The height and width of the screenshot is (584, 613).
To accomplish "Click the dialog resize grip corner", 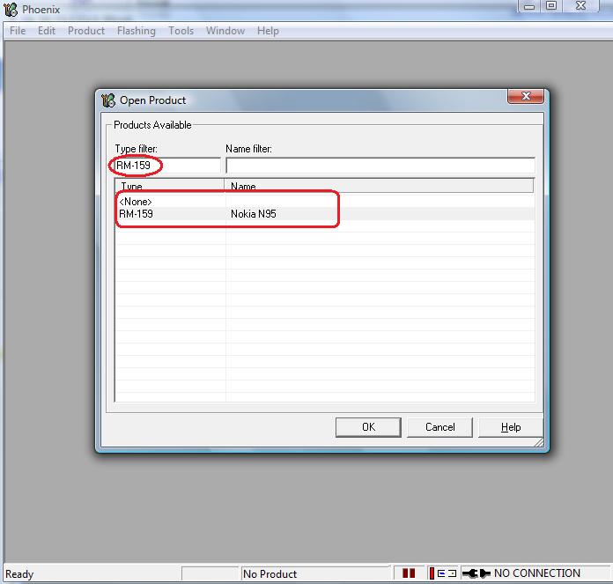I will tap(539, 442).
